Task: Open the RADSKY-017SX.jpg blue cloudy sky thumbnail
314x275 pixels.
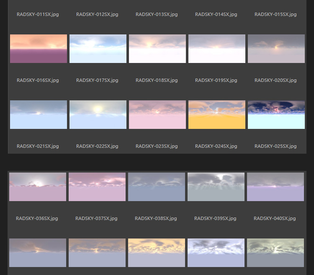Action: click(x=98, y=49)
